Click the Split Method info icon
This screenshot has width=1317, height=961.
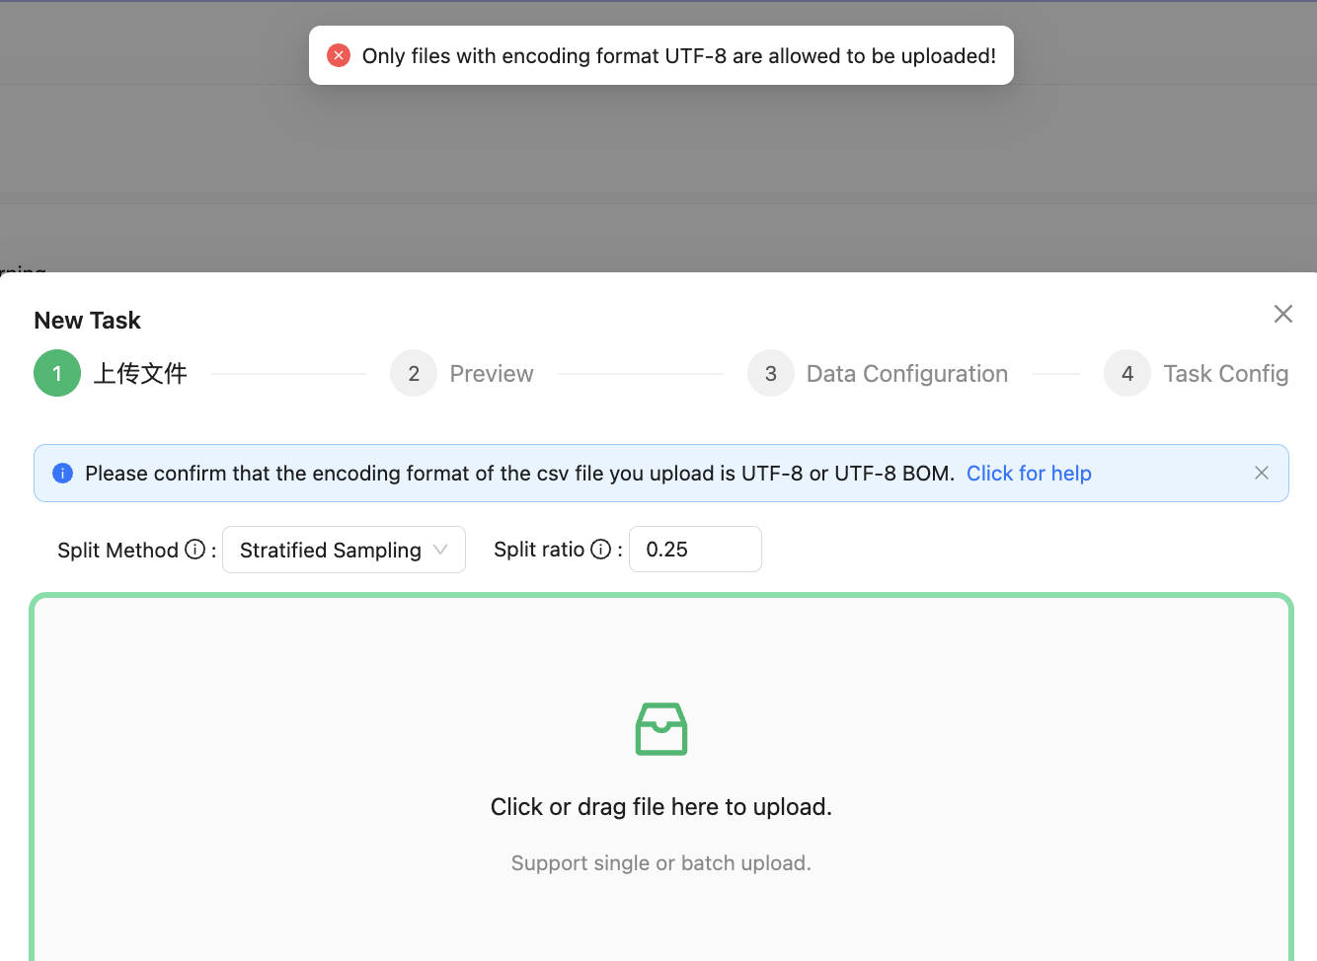[195, 550]
